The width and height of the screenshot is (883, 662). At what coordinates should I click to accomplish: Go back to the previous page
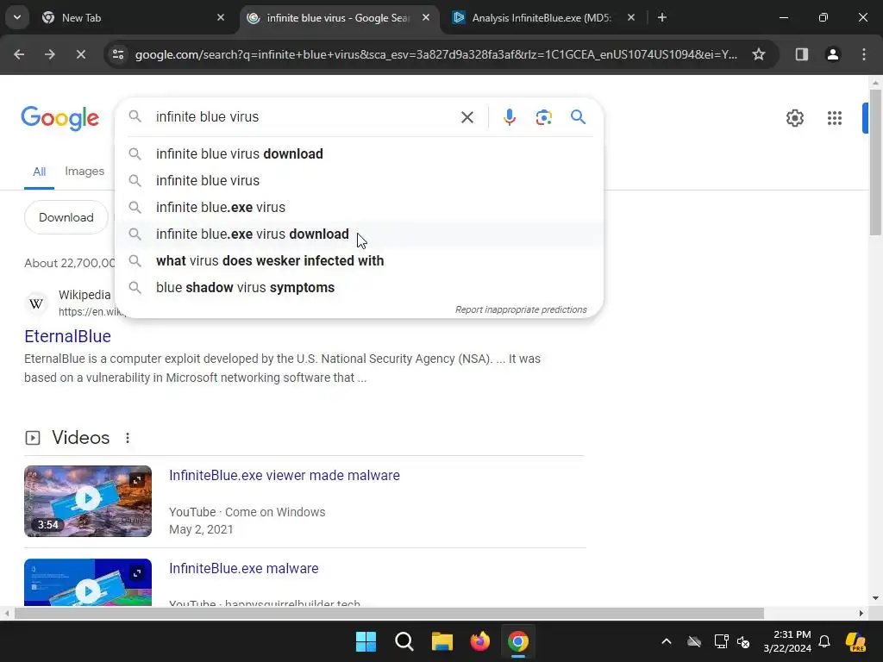tap(19, 54)
